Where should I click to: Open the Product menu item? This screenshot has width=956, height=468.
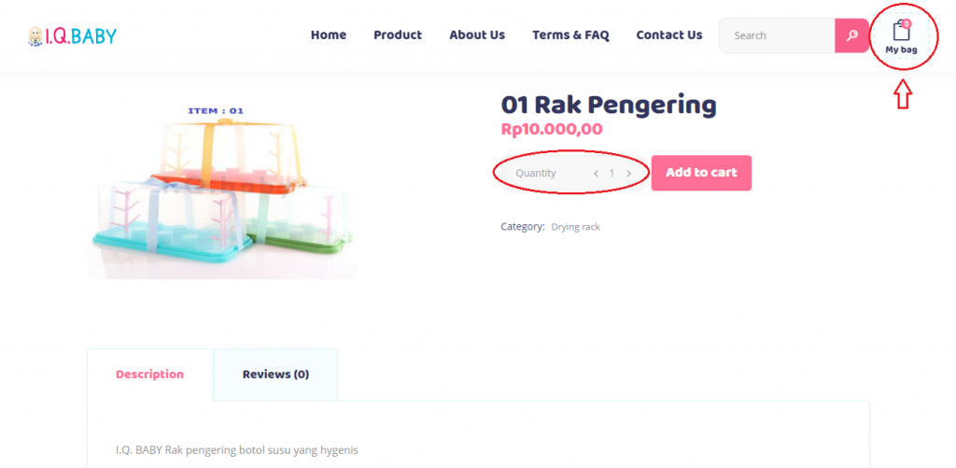398,35
